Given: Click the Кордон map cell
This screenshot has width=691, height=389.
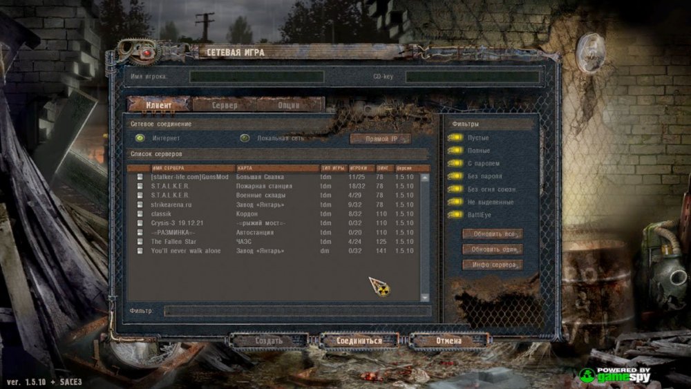Looking at the screenshot, I should 247,214.
